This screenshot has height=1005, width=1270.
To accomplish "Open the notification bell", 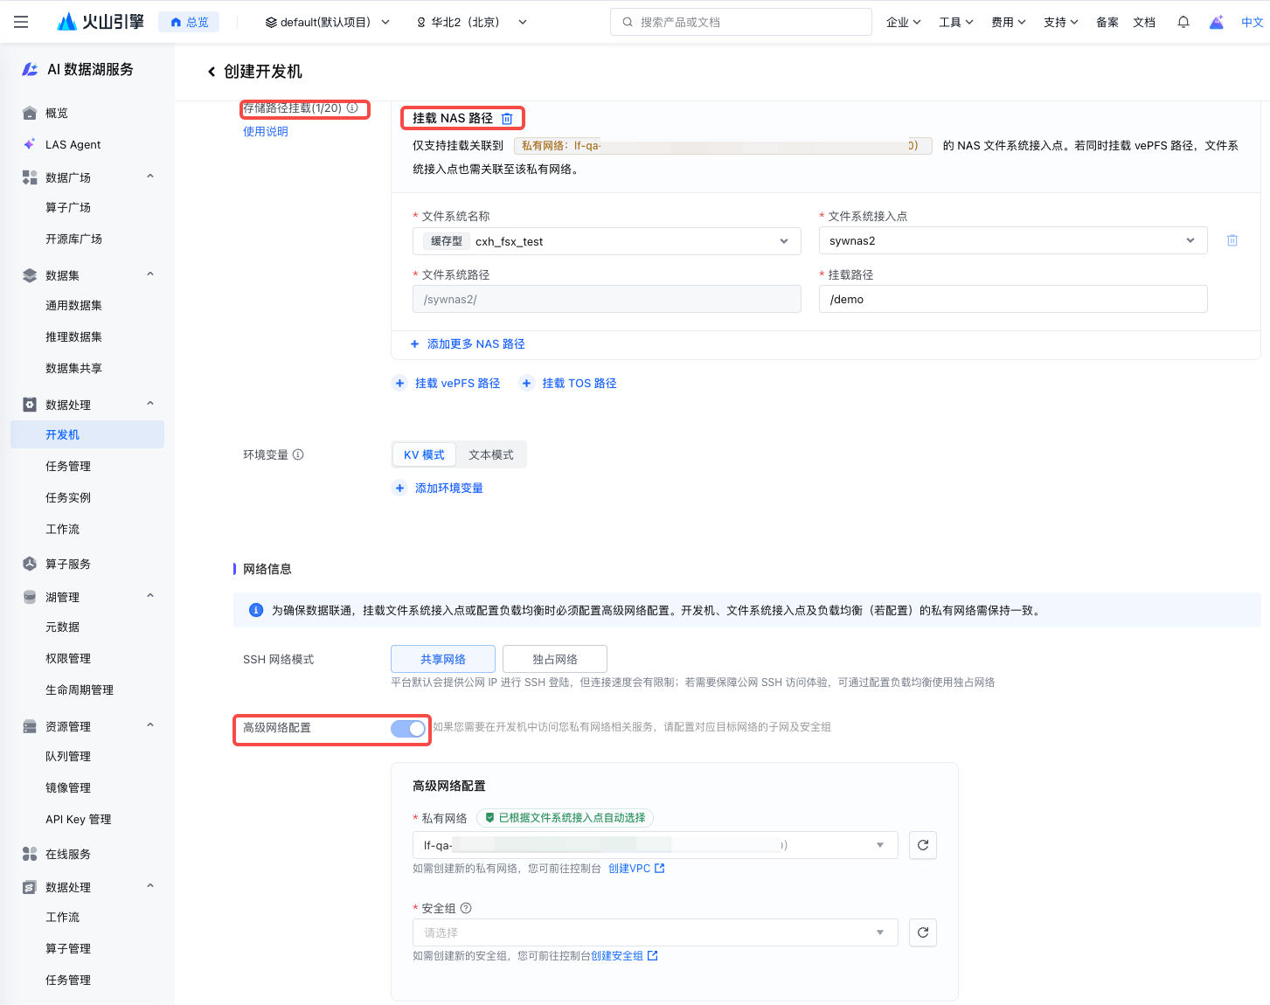I will pos(1183,22).
